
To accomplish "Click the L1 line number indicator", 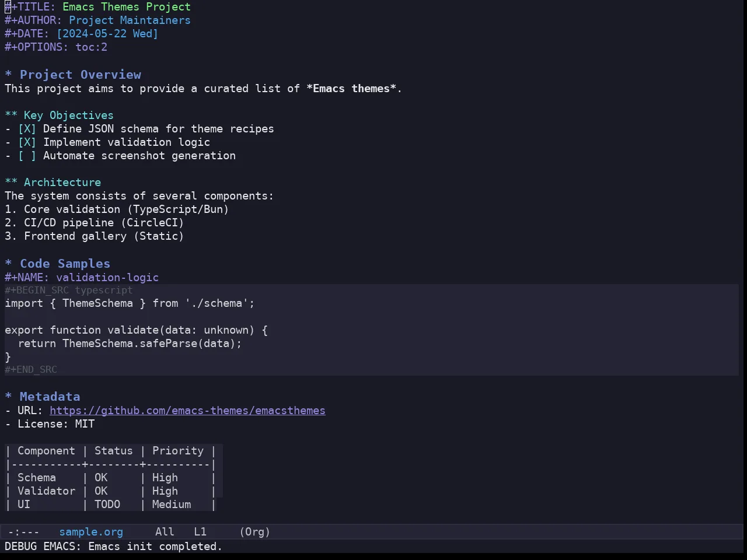I will click(x=200, y=532).
